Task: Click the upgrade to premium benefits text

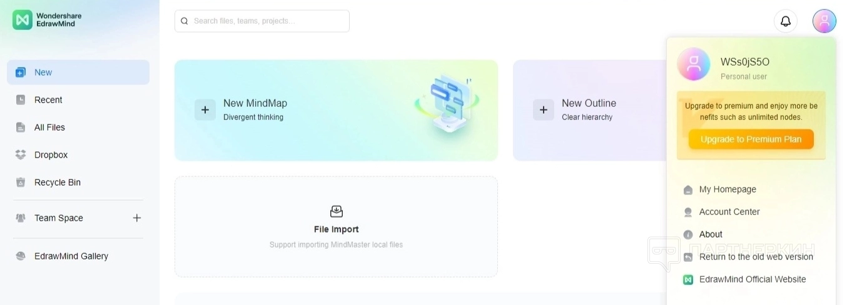Action: click(751, 111)
